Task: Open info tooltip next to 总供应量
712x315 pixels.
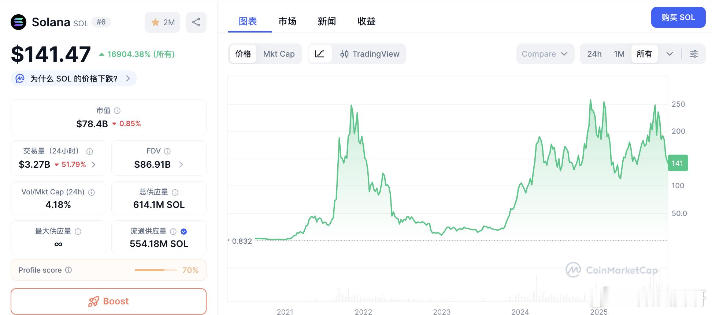Action: click(x=175, y=192)
